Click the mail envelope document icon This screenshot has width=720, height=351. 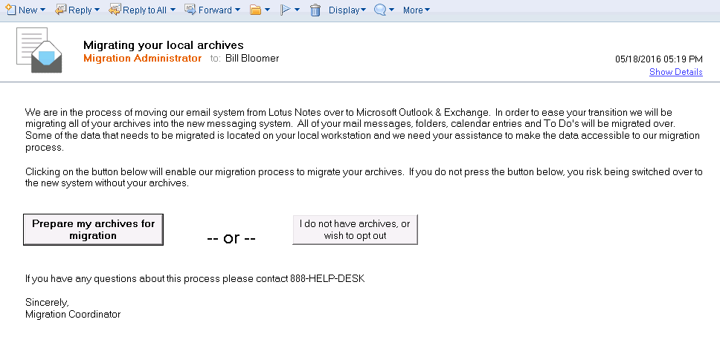(x=41, y=50)
